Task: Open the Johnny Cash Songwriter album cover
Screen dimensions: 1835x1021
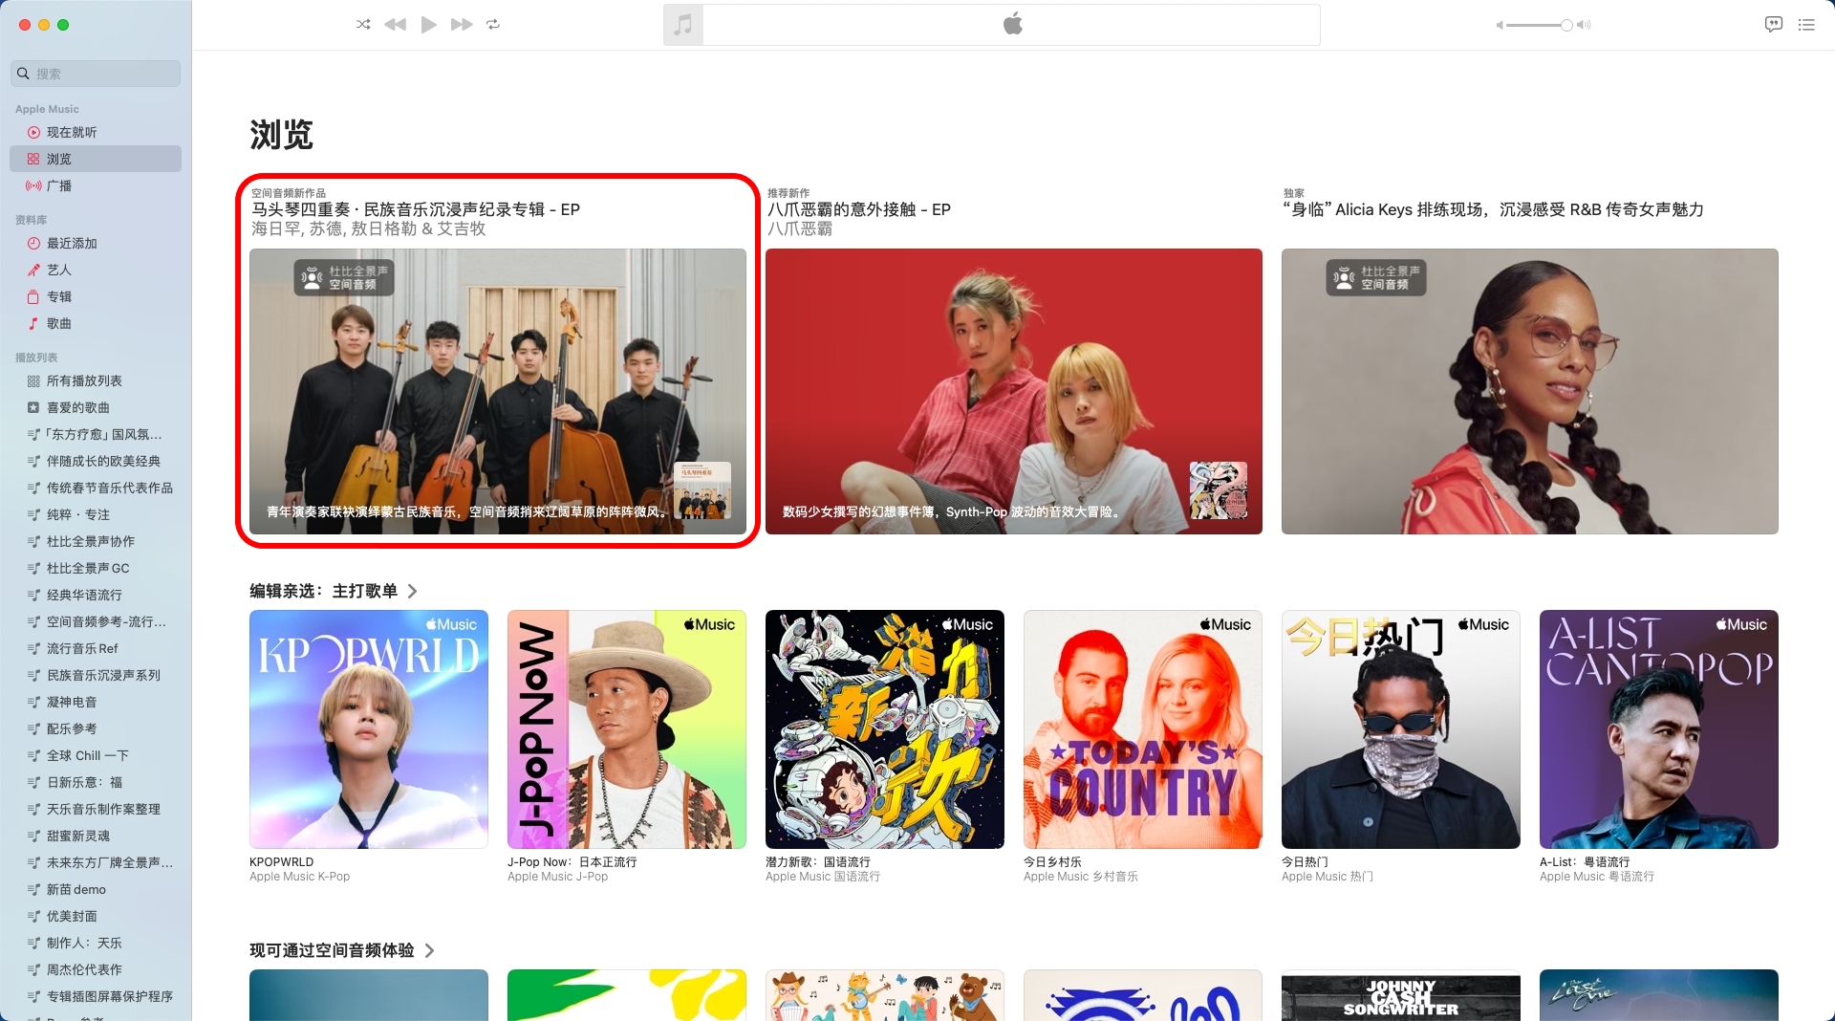Action: pos(1401,995)
